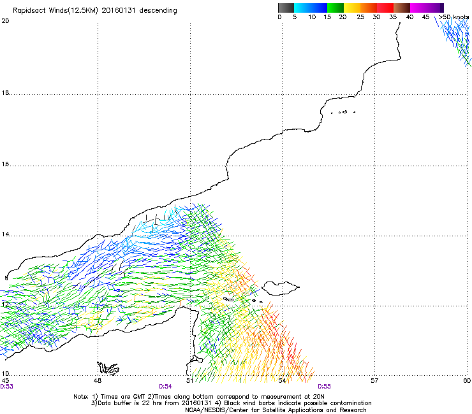Click the gray 0–5 knots color bar segment
The height and width of the screenshot is (414, 472).
pyautogui.click(x=286, y=8)
